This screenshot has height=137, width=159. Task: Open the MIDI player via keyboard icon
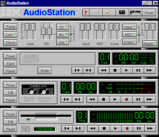click(x=135, y=13)
